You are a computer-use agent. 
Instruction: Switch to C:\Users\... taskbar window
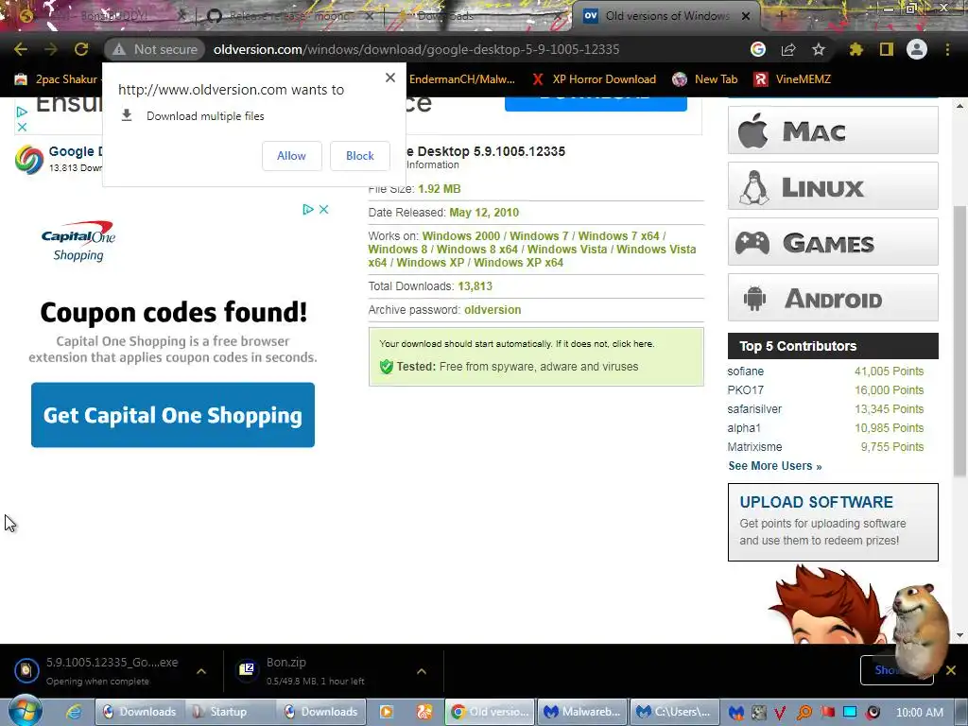[674, 712]
